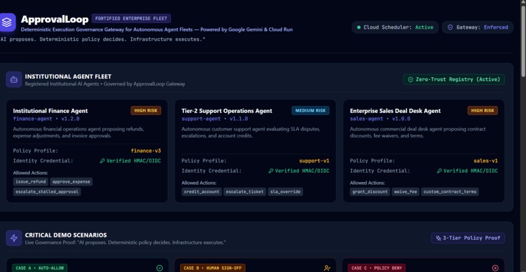This screenshot has width=526, height=272.
Task: Click the ApprovalLoop stacked-layers logo icon
Action: 7,22
